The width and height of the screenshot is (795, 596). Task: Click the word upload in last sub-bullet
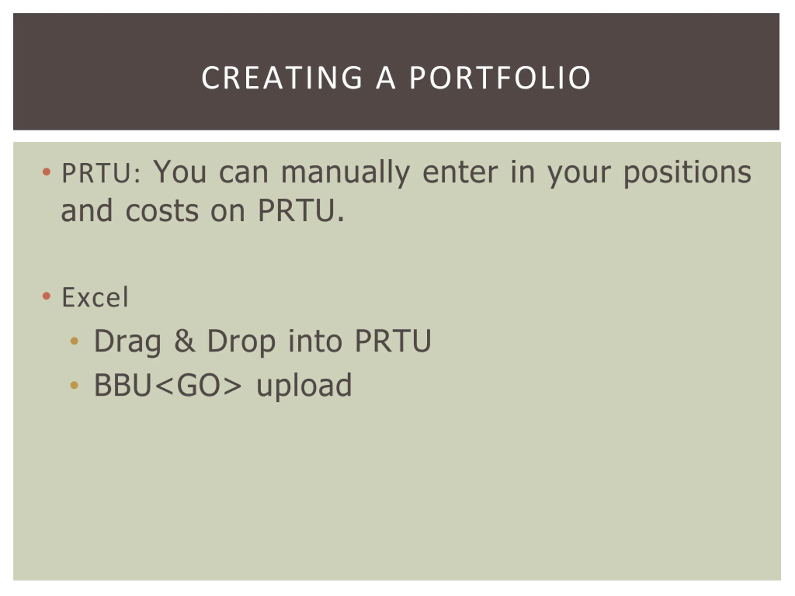click(304, 386)
